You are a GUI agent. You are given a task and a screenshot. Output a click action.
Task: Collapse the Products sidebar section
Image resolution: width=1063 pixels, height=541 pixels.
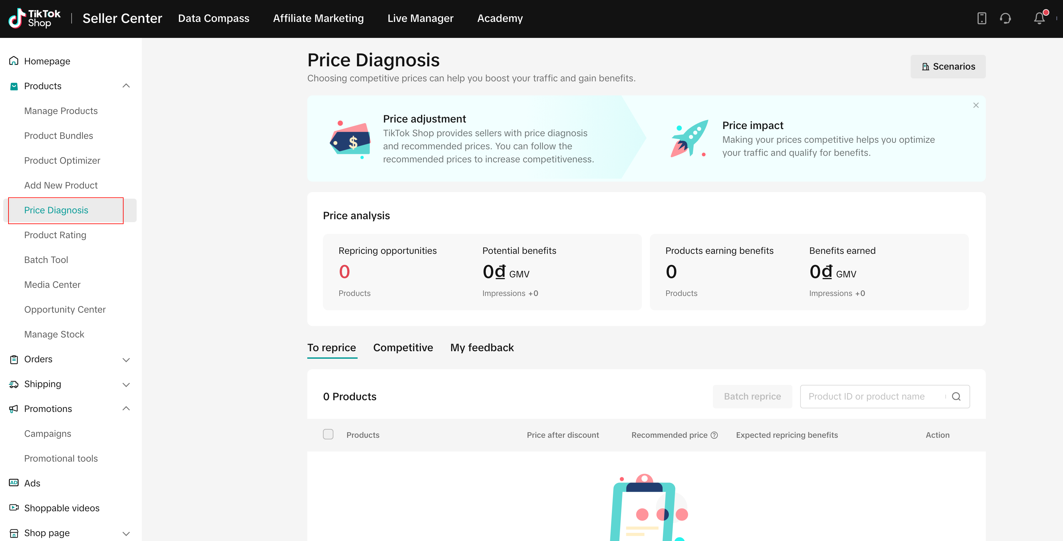(x=126, y=86)
